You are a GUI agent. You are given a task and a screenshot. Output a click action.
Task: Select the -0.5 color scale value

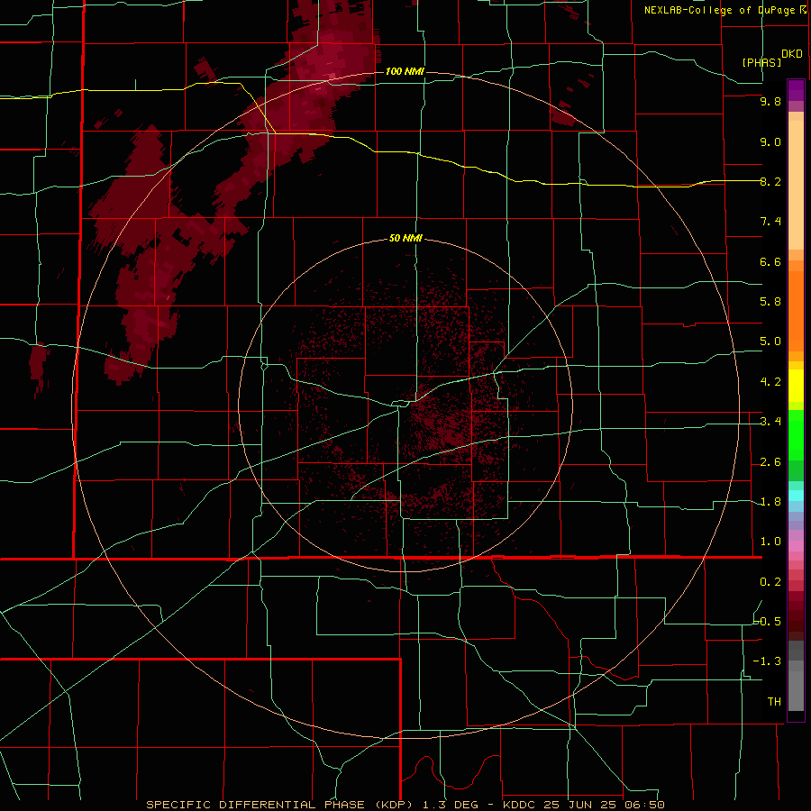[768, 622]
